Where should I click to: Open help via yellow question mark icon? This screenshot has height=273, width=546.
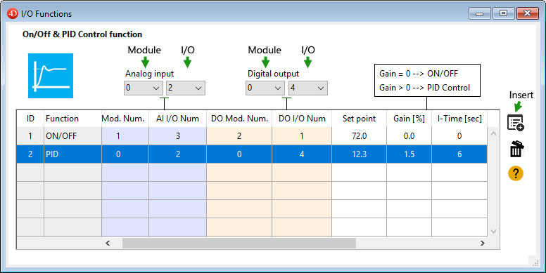[x=516, y=173]
